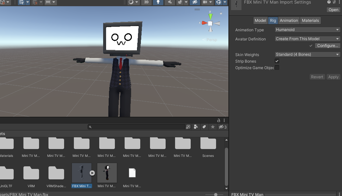The width and height of the screenshot is (342, 196).
Task: Open Skin Weights dropdown
Action: point(307,54)
